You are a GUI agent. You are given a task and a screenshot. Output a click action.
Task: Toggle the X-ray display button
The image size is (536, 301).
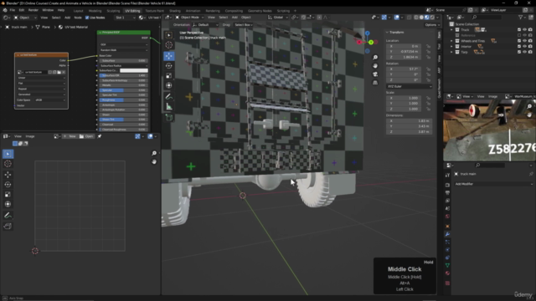[409, 18]
